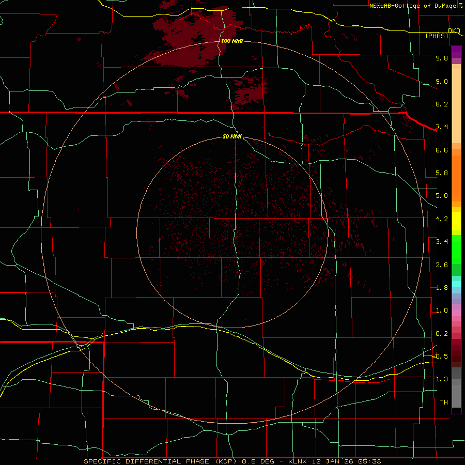Click 'SPECIFIC DIFFERENTIAL PHASE (KDP)' caption text
The height and width of the screenshot is (465, 465).
[x=160, y=461]
